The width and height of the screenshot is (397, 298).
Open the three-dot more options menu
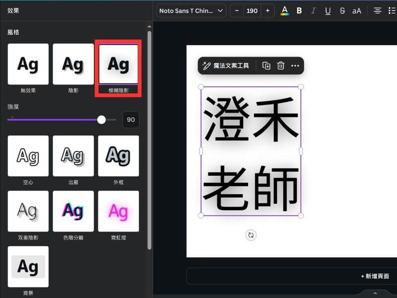(295, 66)
